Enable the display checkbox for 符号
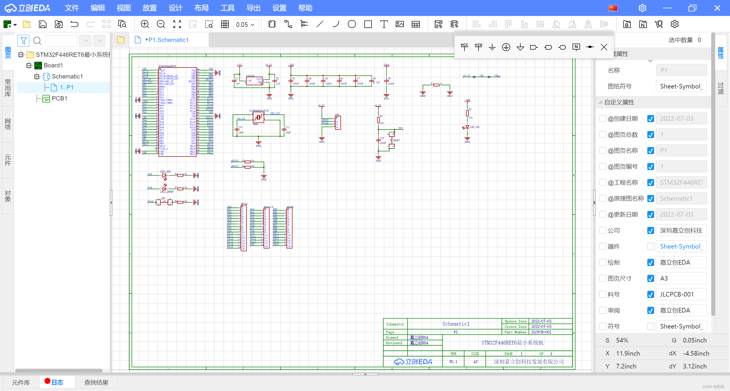This screenshot has width=730, height=391. point(650,326)
